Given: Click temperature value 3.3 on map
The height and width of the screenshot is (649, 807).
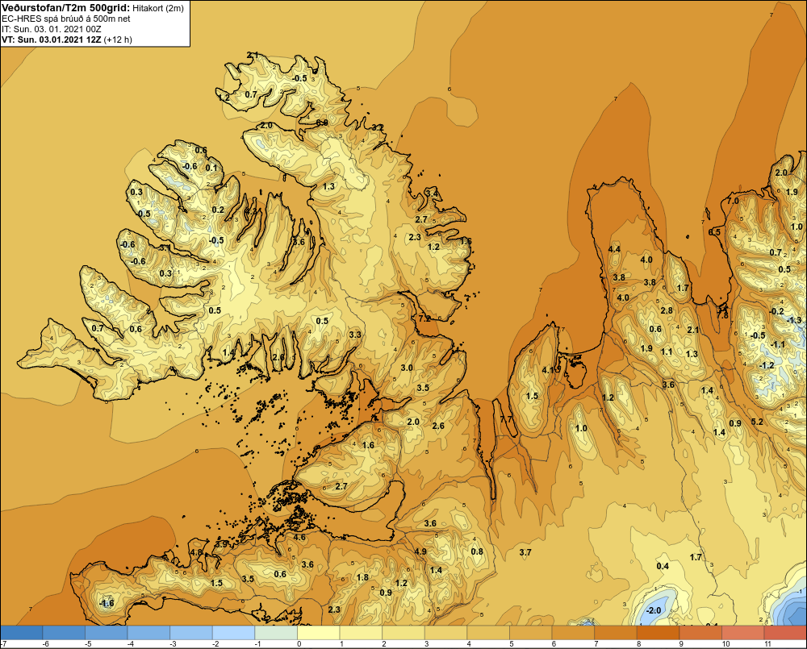Looking at the screenshot, I should tap(354, 335).
